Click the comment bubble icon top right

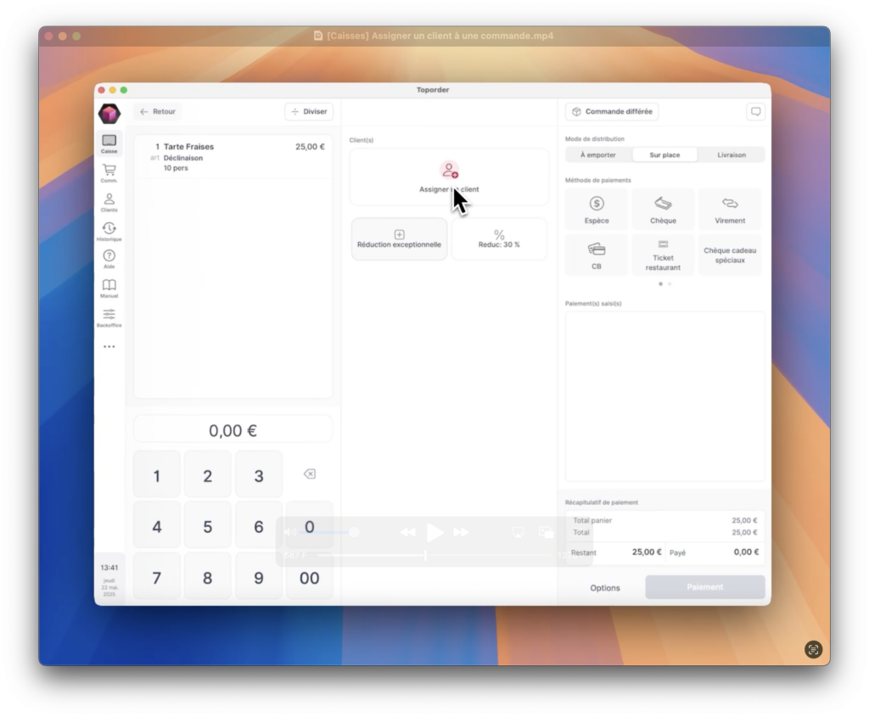(x=755, y=112)
